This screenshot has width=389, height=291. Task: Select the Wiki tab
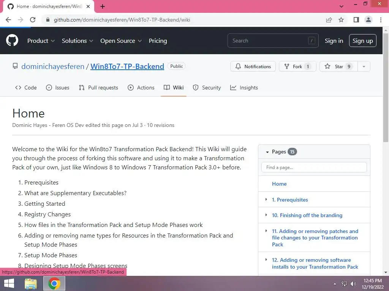pyautogui.click(x=174, y=88)
